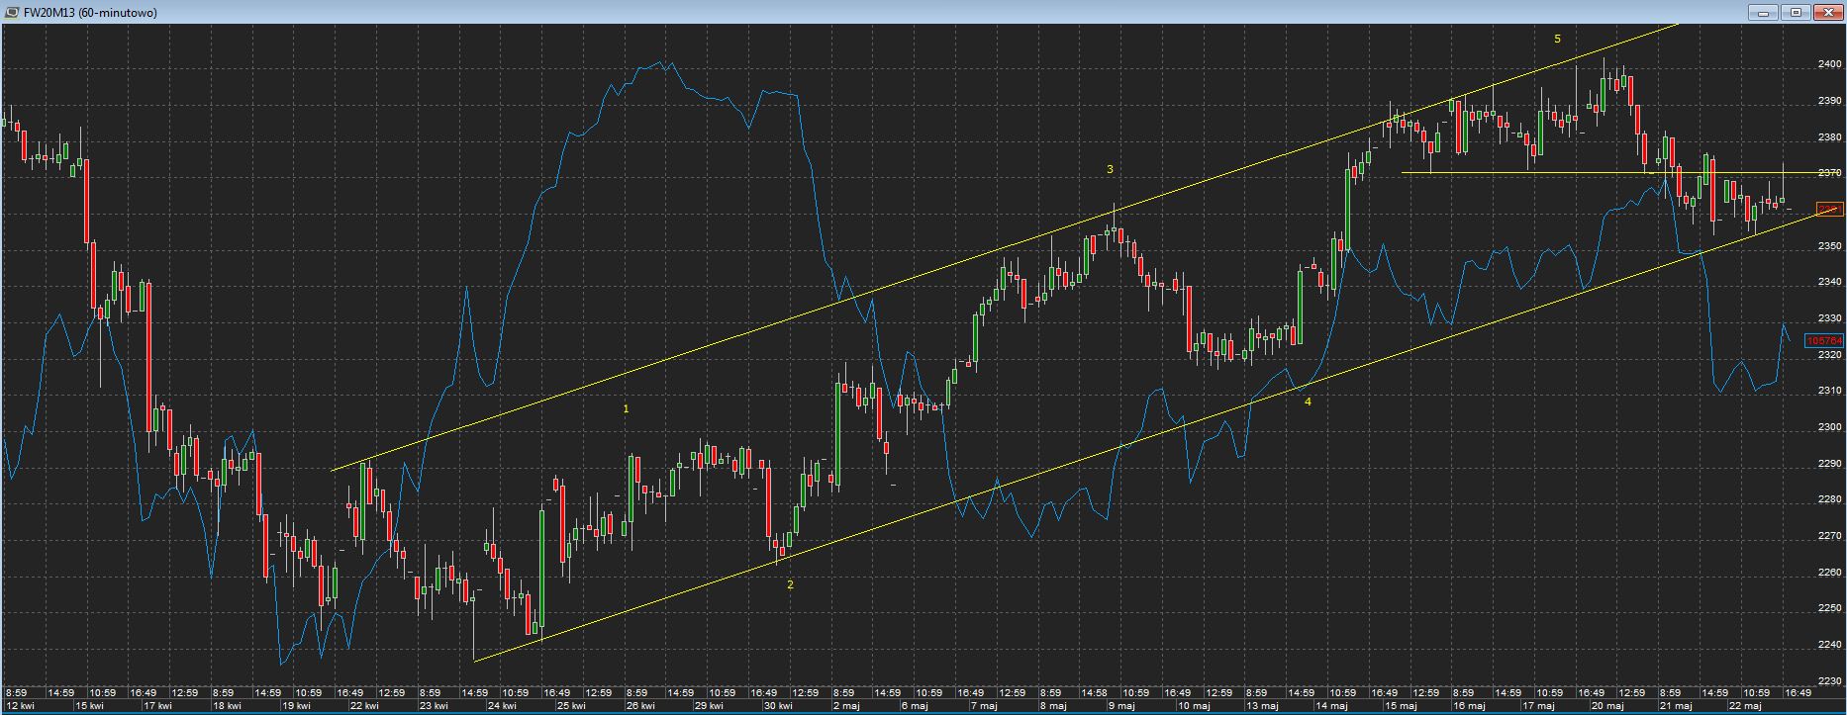Viewport: 1847px width, 715px height.
Task: Click the '21 maj' date label
Action: tap(1676, 706)
